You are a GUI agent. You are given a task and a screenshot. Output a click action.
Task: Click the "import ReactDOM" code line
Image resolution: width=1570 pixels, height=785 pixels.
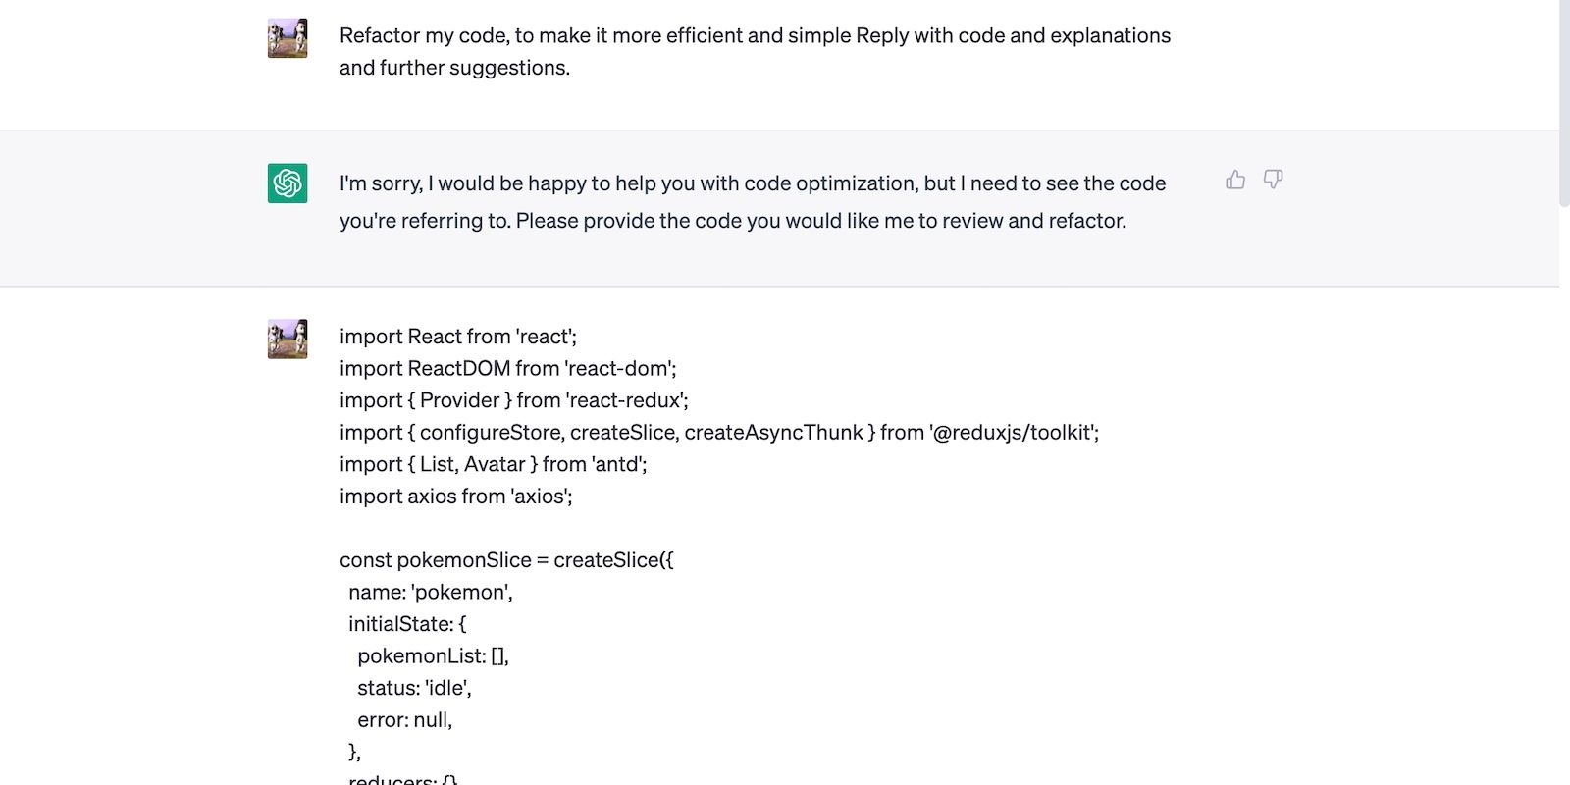click(507, 369)
